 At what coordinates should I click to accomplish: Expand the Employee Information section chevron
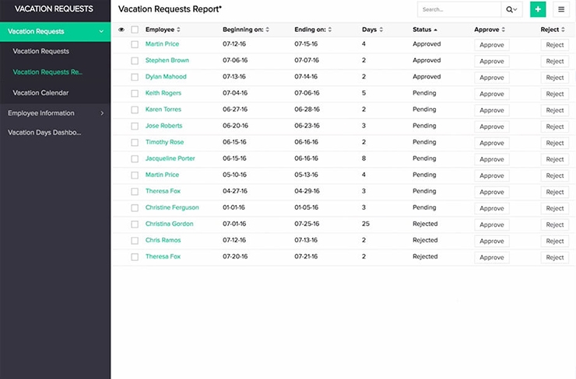[x=102, y=113]
